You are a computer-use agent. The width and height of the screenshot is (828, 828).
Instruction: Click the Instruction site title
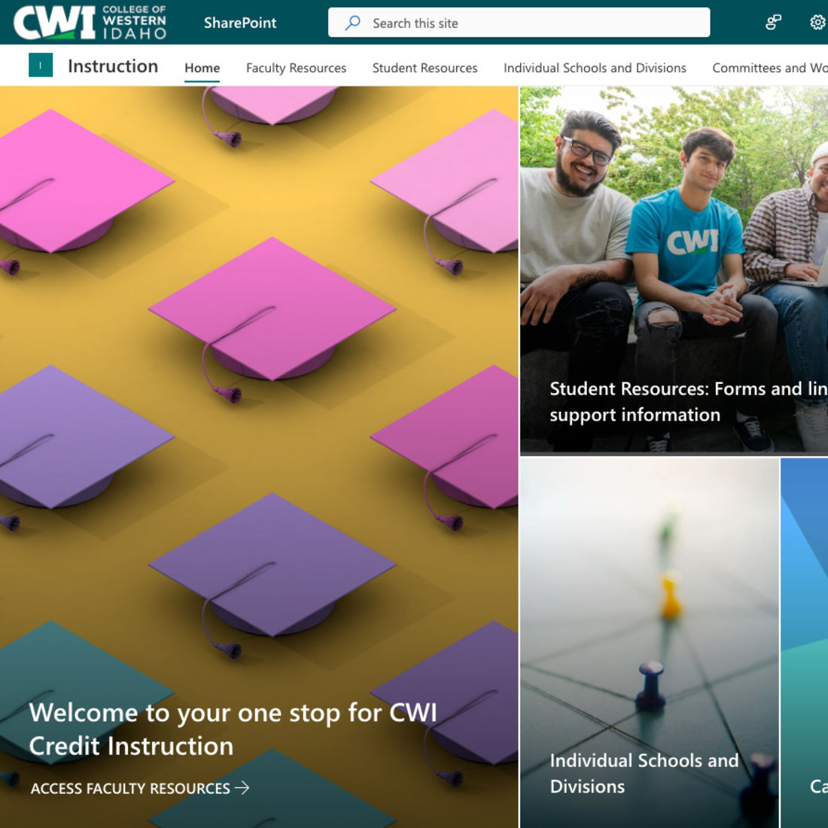click(113, 66)
